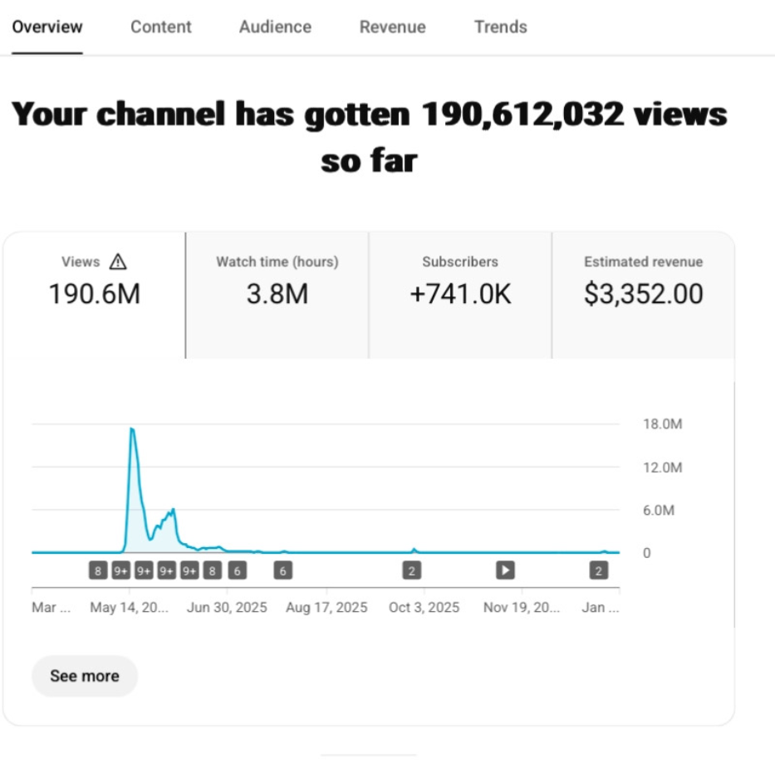Image resolution: width=775 pixels, height=778 pixels.
Task: Open the leftmost "8" video marker
Action: pos(98,570)
